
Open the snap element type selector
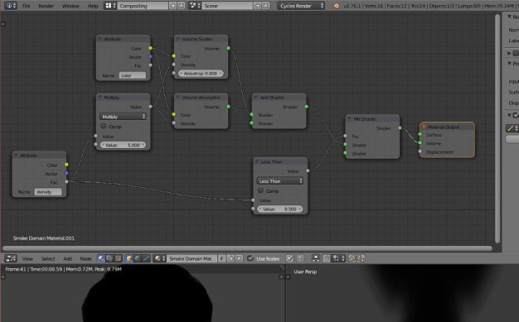(339, 258)
